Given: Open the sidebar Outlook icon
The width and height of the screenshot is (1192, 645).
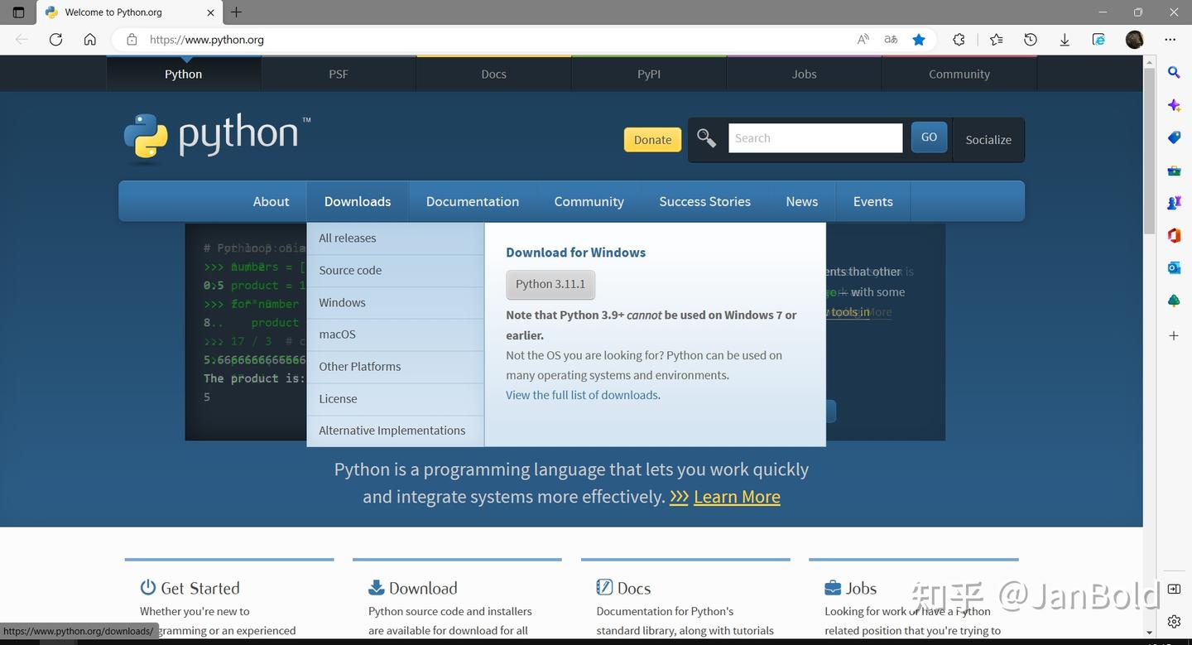Looking at the screenshot, I should click(1174, 267).
